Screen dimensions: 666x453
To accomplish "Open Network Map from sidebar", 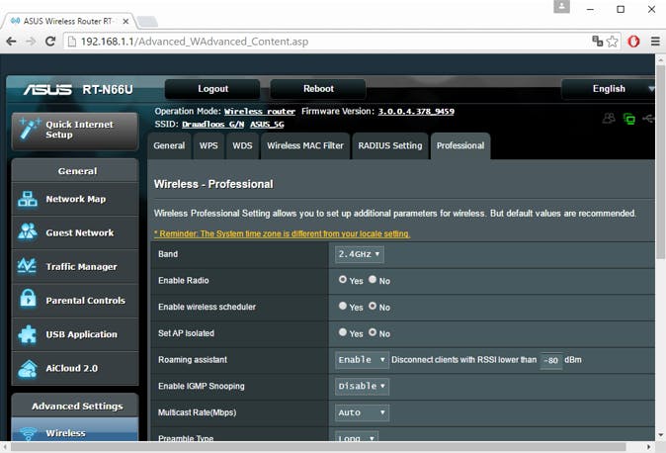I will pos(75,199).
